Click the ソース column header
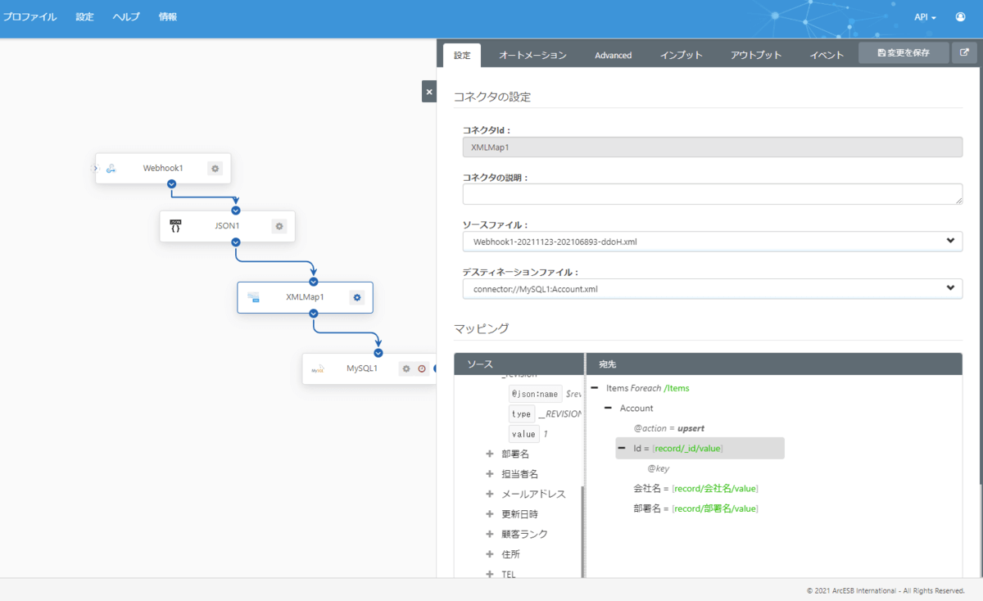 pyautogui.click(x=519, y=364)
